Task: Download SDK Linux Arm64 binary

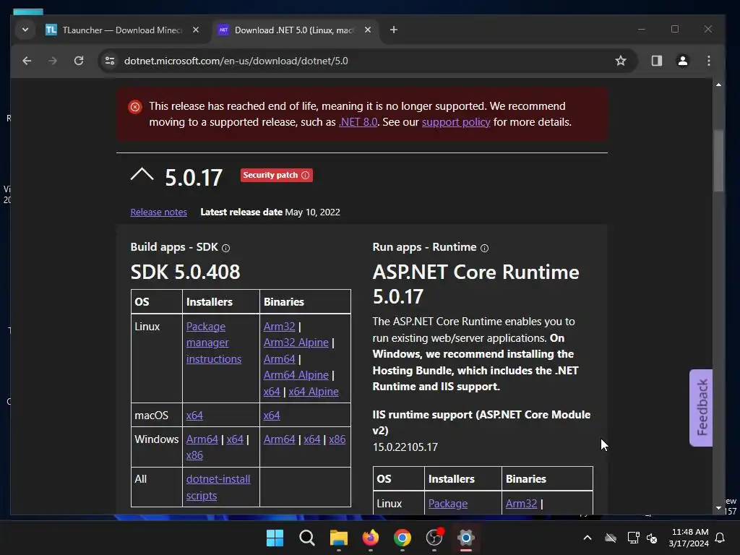Action: tap(279, 359)
